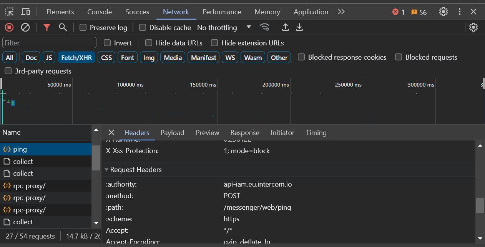Enable Preserve log checkbox
The height and width of the screenshot is (247, 485).
pyautogui.click(x=83, y=27)
